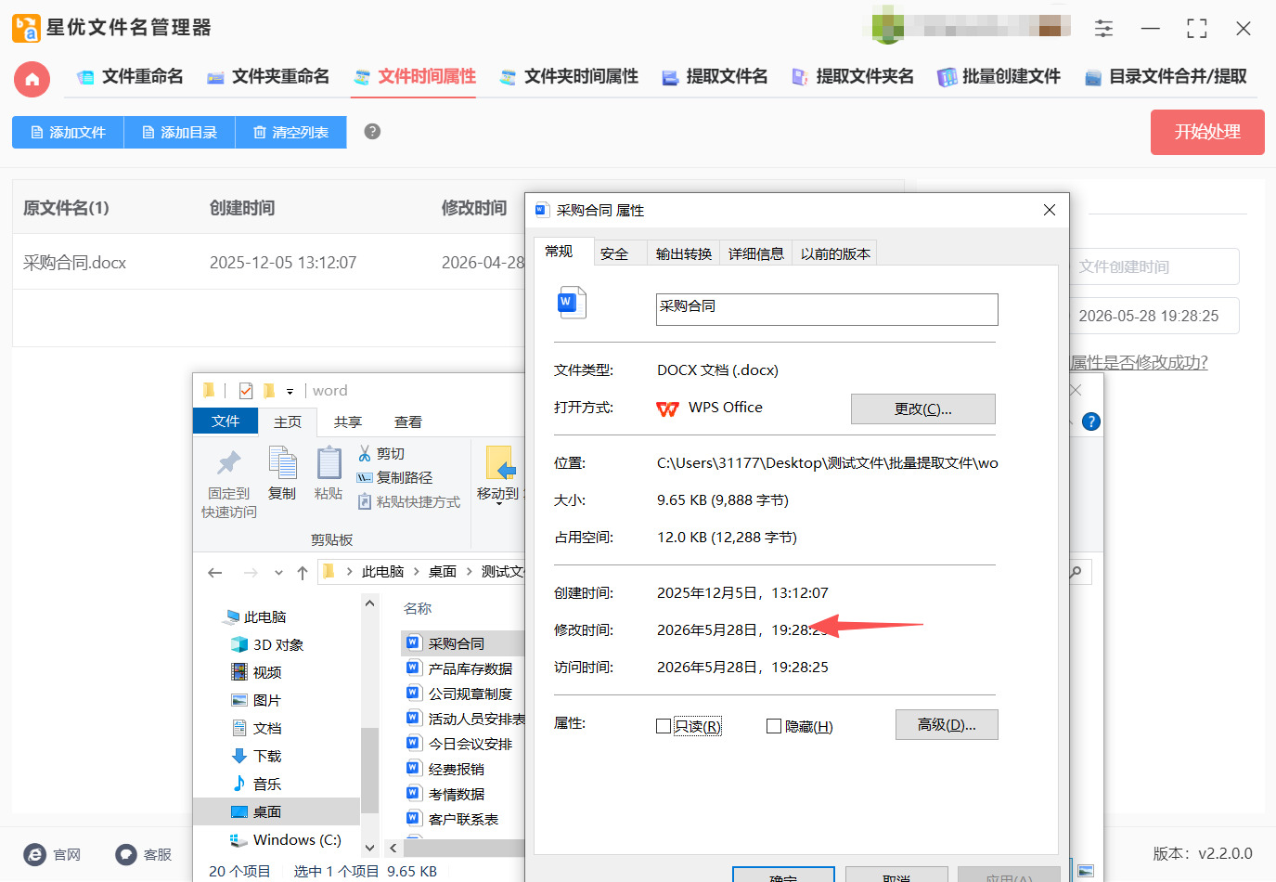Click the red home icon button
Screen dimensions: 1276x882
pyautogui.click(x=32, y=79)
